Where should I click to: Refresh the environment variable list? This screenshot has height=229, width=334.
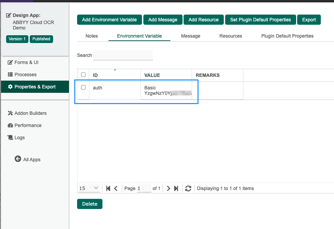(188, 188)
